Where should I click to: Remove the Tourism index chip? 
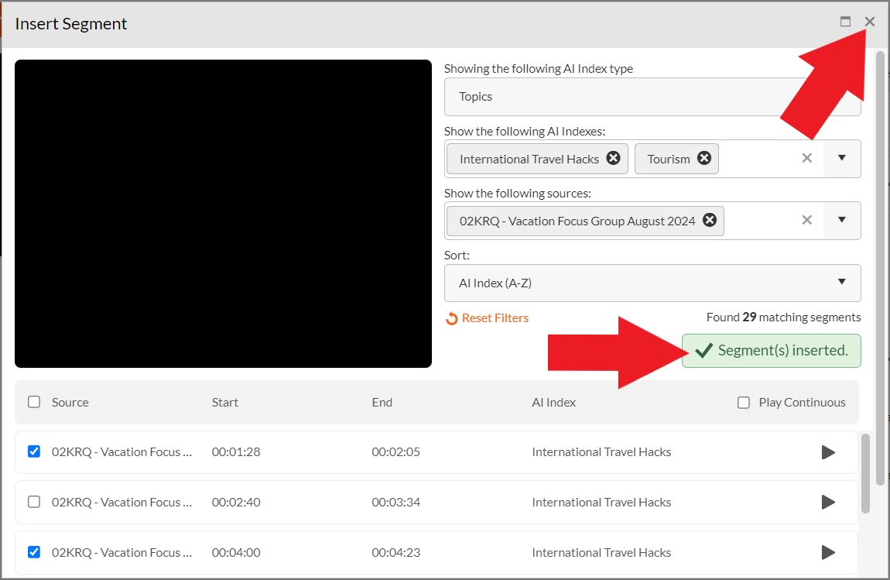tap(703, 158)
